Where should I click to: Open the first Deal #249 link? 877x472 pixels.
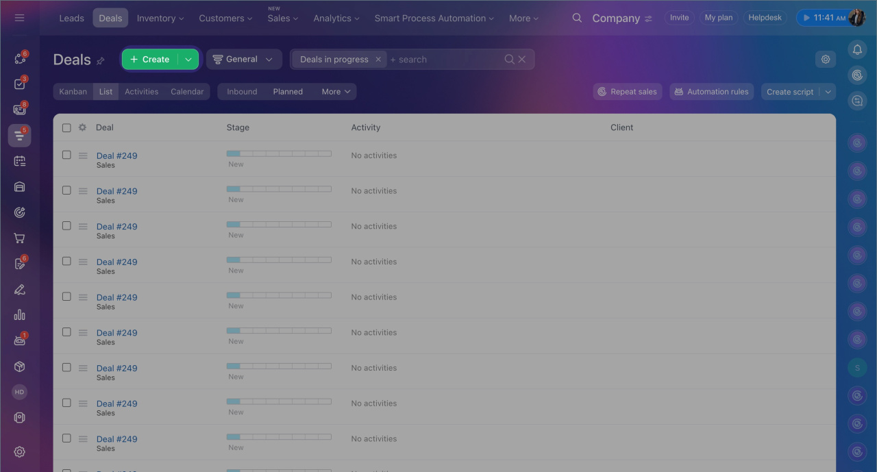tap(116, 156)
